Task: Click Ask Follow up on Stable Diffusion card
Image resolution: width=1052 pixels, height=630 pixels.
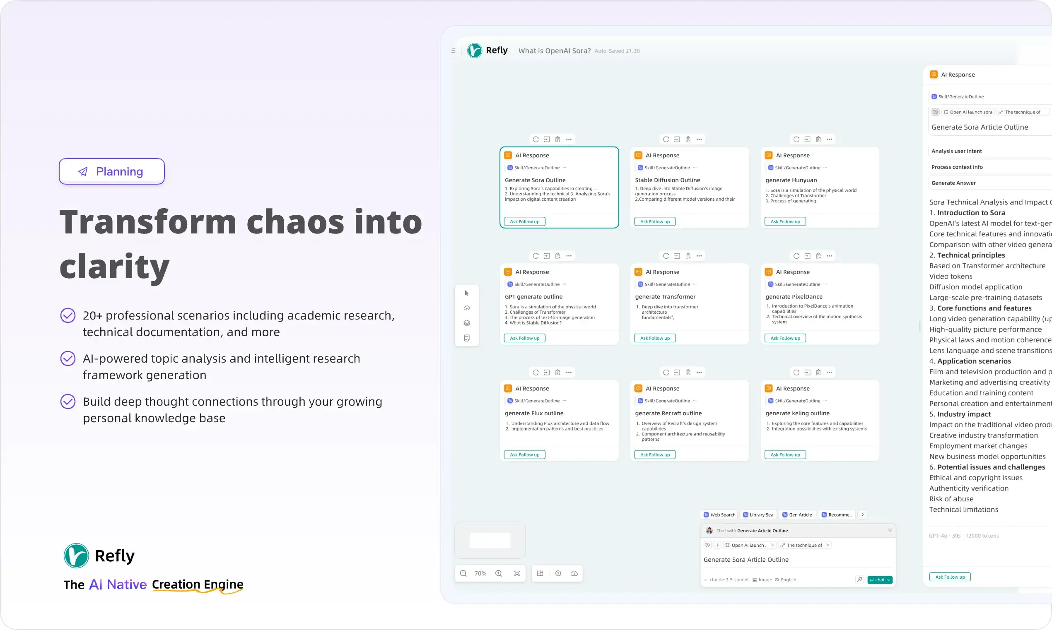Action: click(655, 221)
